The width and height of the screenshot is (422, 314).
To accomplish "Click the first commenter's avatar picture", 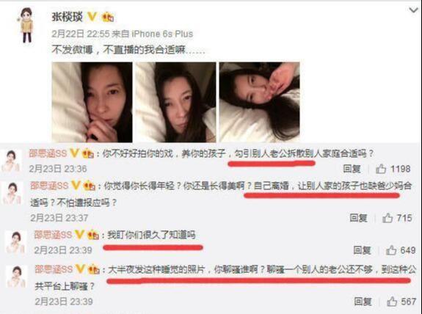I will tap(11, 161).
